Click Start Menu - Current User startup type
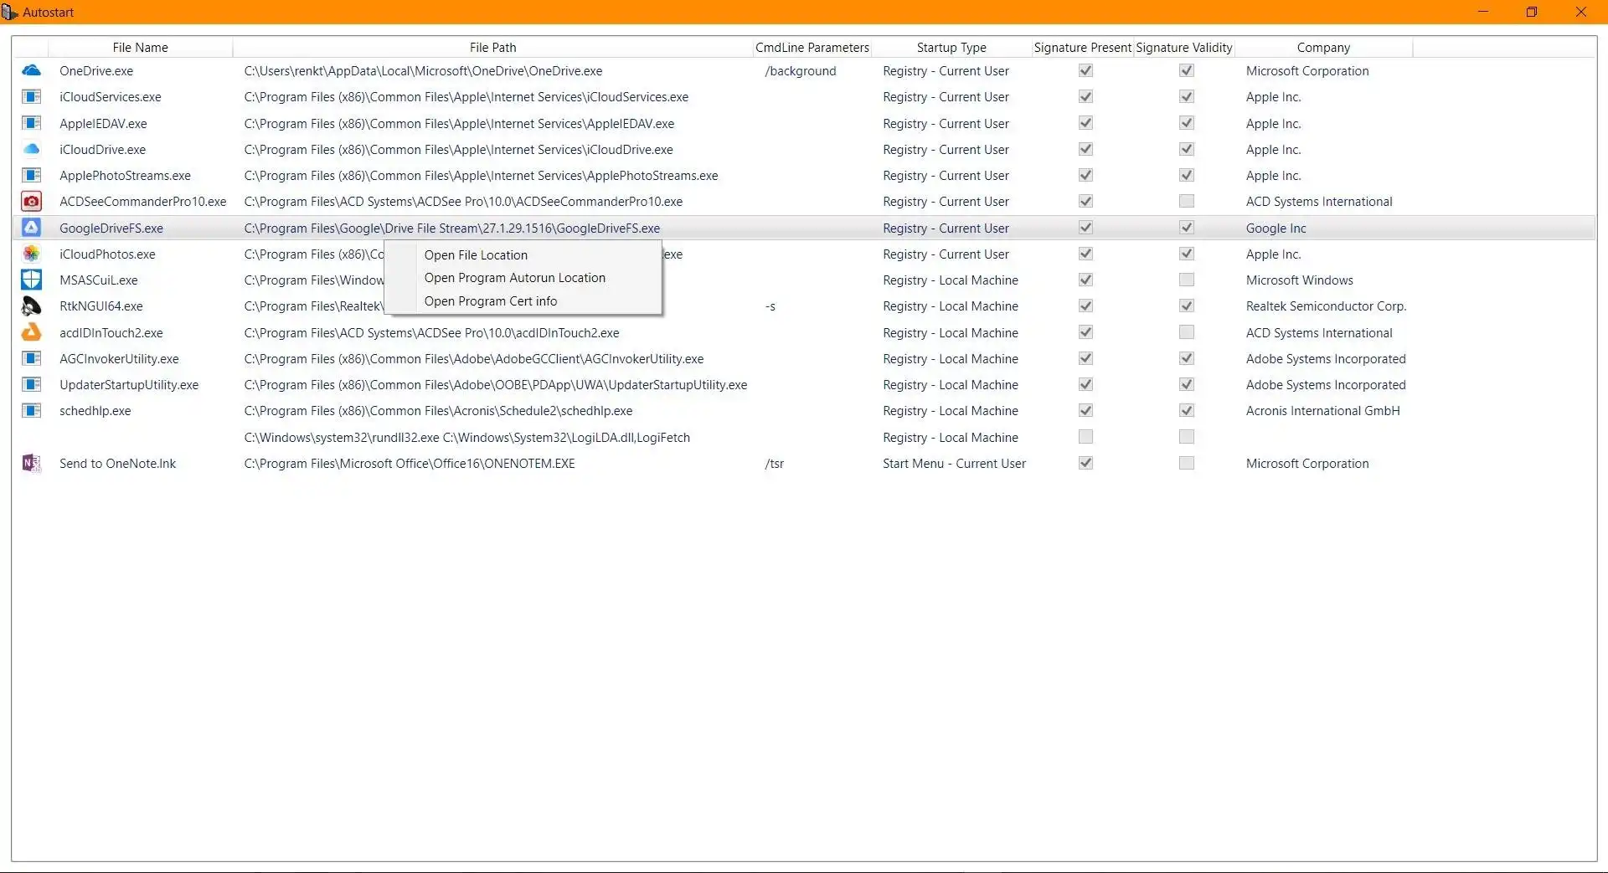This screenshot has height=873, width=1608. pyautogui.click(x=954, y=464)
